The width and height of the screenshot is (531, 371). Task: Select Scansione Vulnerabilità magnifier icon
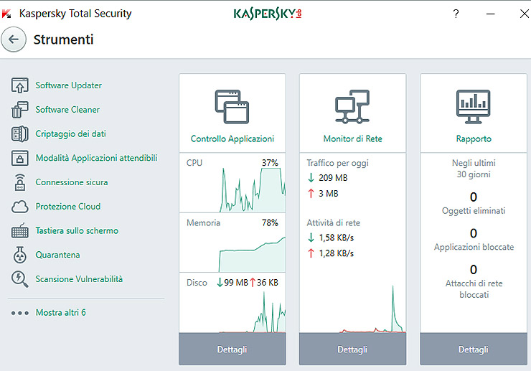pyautogui.click(x=19, y=279)
